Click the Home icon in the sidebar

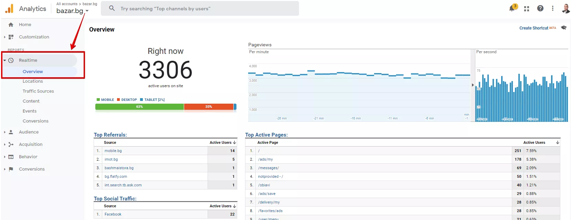click(11, 25)
